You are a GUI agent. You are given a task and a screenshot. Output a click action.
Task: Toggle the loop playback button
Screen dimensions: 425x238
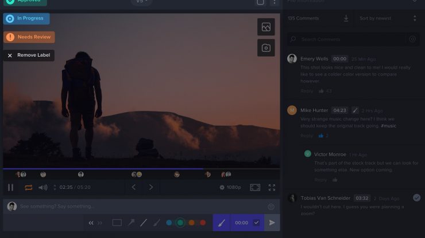(x=28, y=187)
